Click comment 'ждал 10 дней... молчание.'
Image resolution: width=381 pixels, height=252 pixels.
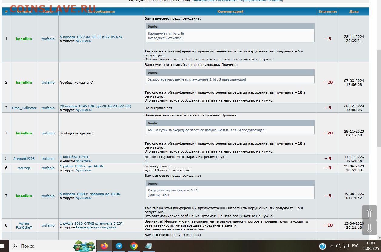tap(168, 170)
